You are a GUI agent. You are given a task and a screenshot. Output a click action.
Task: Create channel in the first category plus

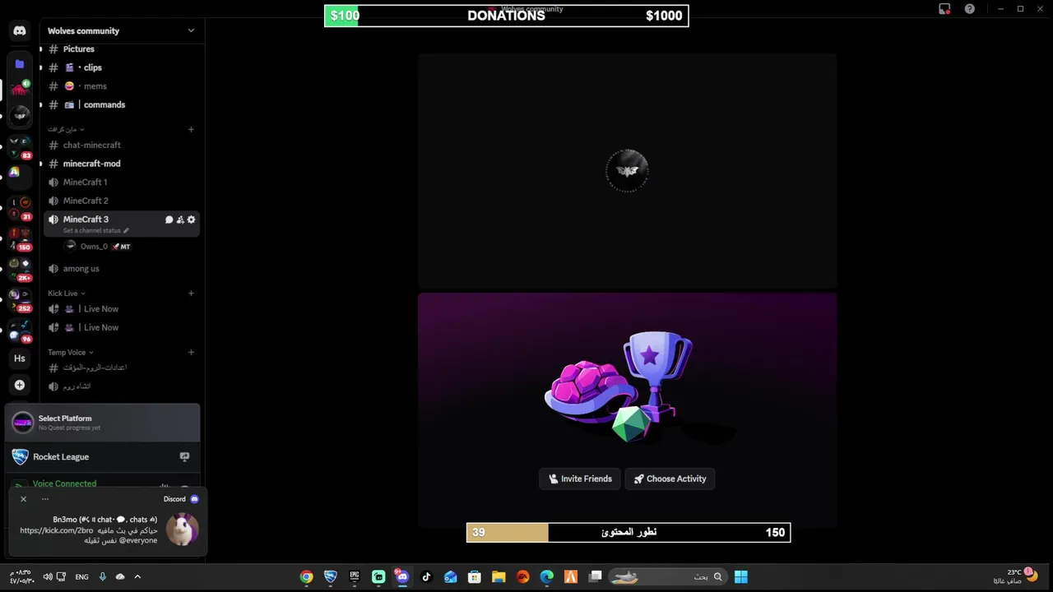pyautogui.click(x=191, y=129)
